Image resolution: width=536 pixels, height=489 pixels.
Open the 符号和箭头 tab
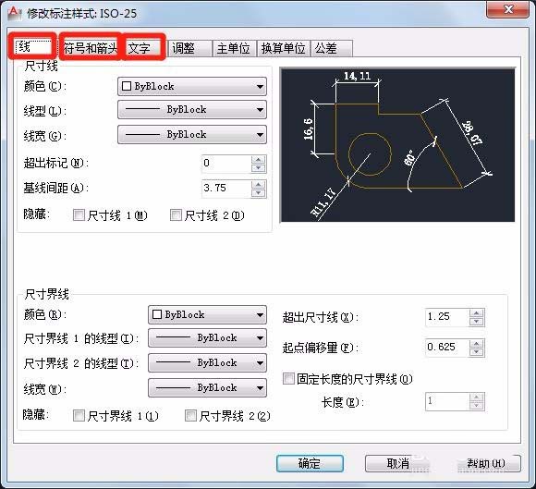tap(91, 48)
